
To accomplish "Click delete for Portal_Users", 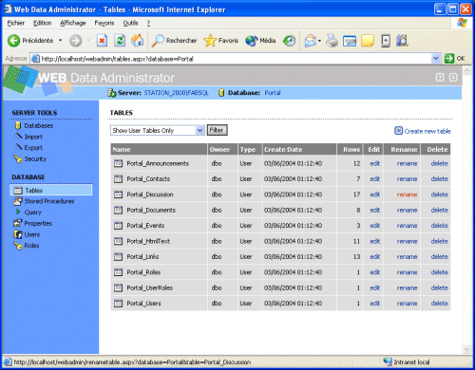I will tap(440, 304).
